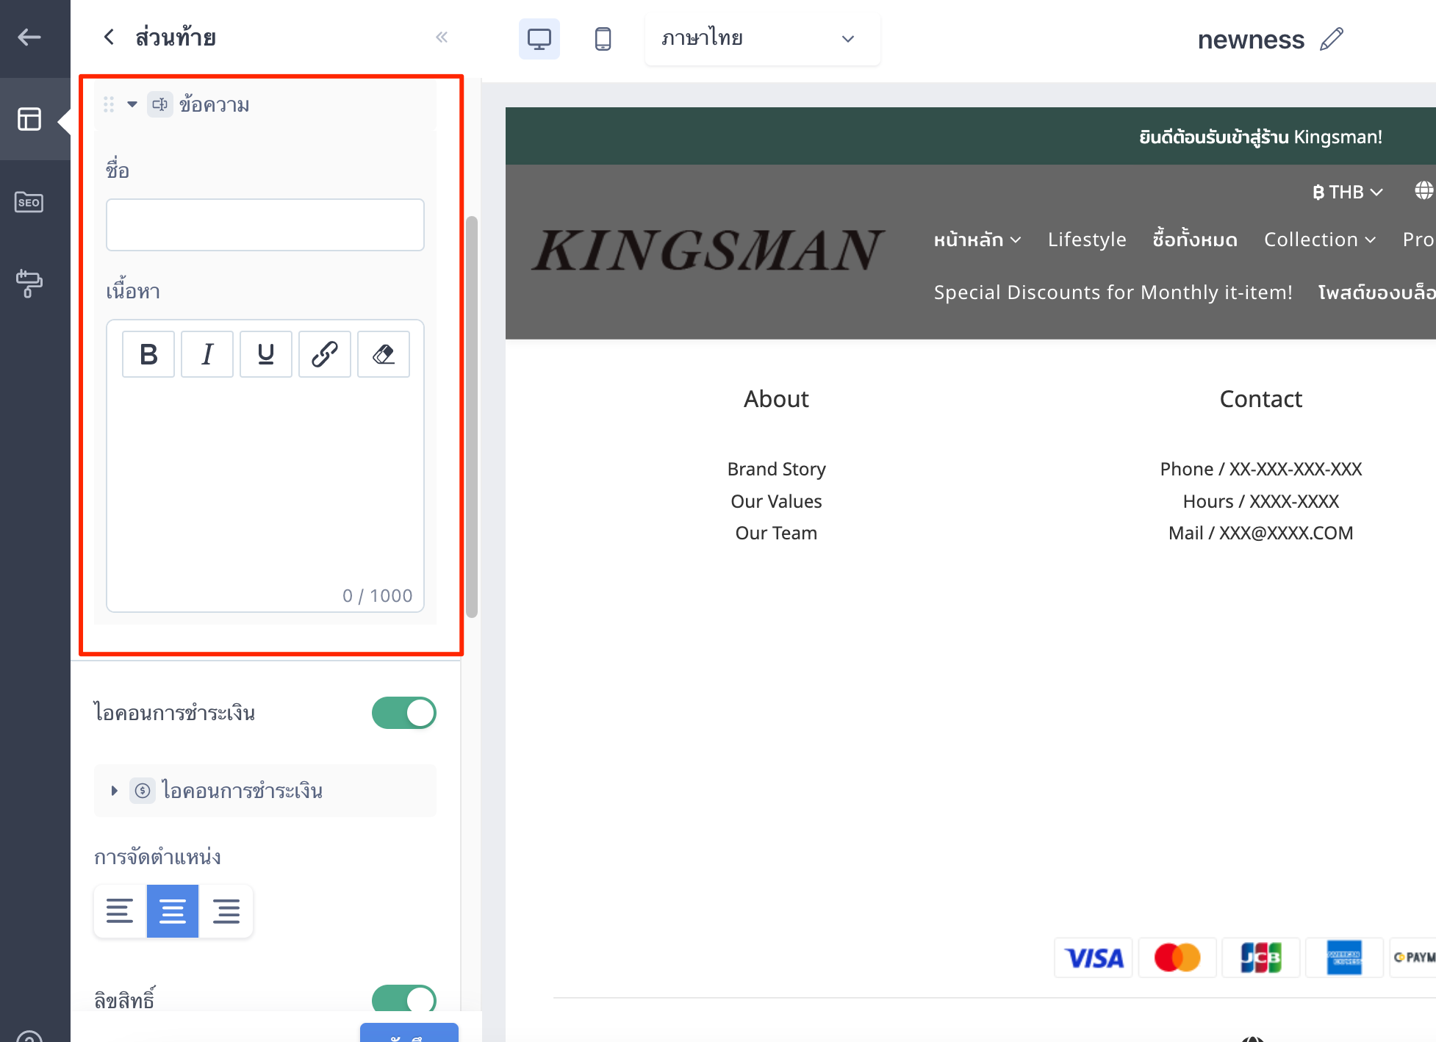
Task: Grab the drag handle of ข้อความ block
Action: [109, 105]
